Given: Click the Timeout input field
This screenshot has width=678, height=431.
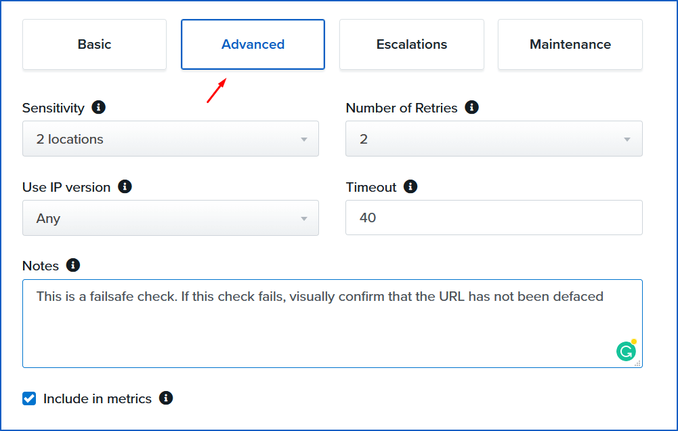Looking at the screenshot, I should click(494, 218).
